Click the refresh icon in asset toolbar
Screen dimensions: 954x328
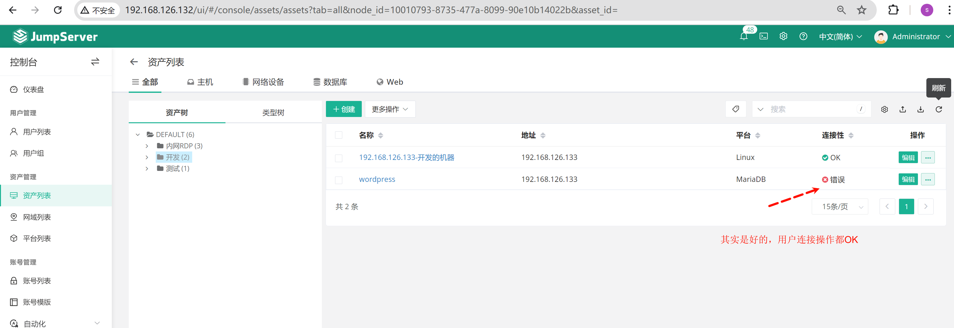[938, 109]
